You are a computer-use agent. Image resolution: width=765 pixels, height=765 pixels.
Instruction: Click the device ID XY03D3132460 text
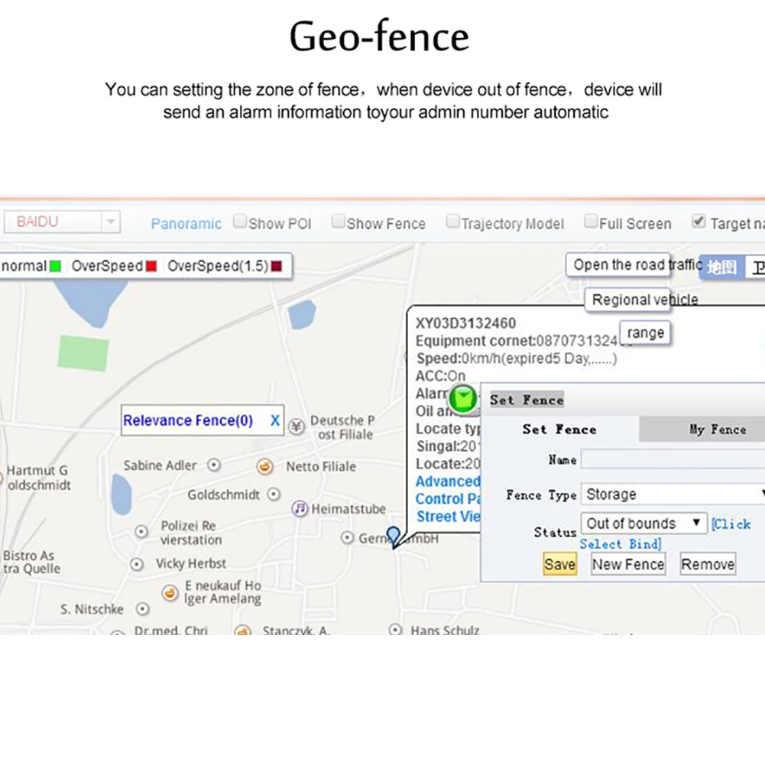(465, 323)
